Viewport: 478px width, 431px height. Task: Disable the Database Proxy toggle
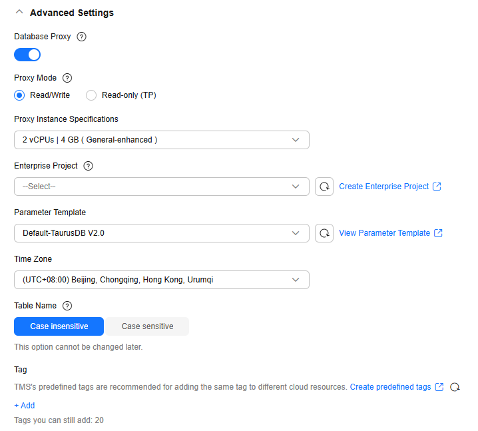(27, 55)
